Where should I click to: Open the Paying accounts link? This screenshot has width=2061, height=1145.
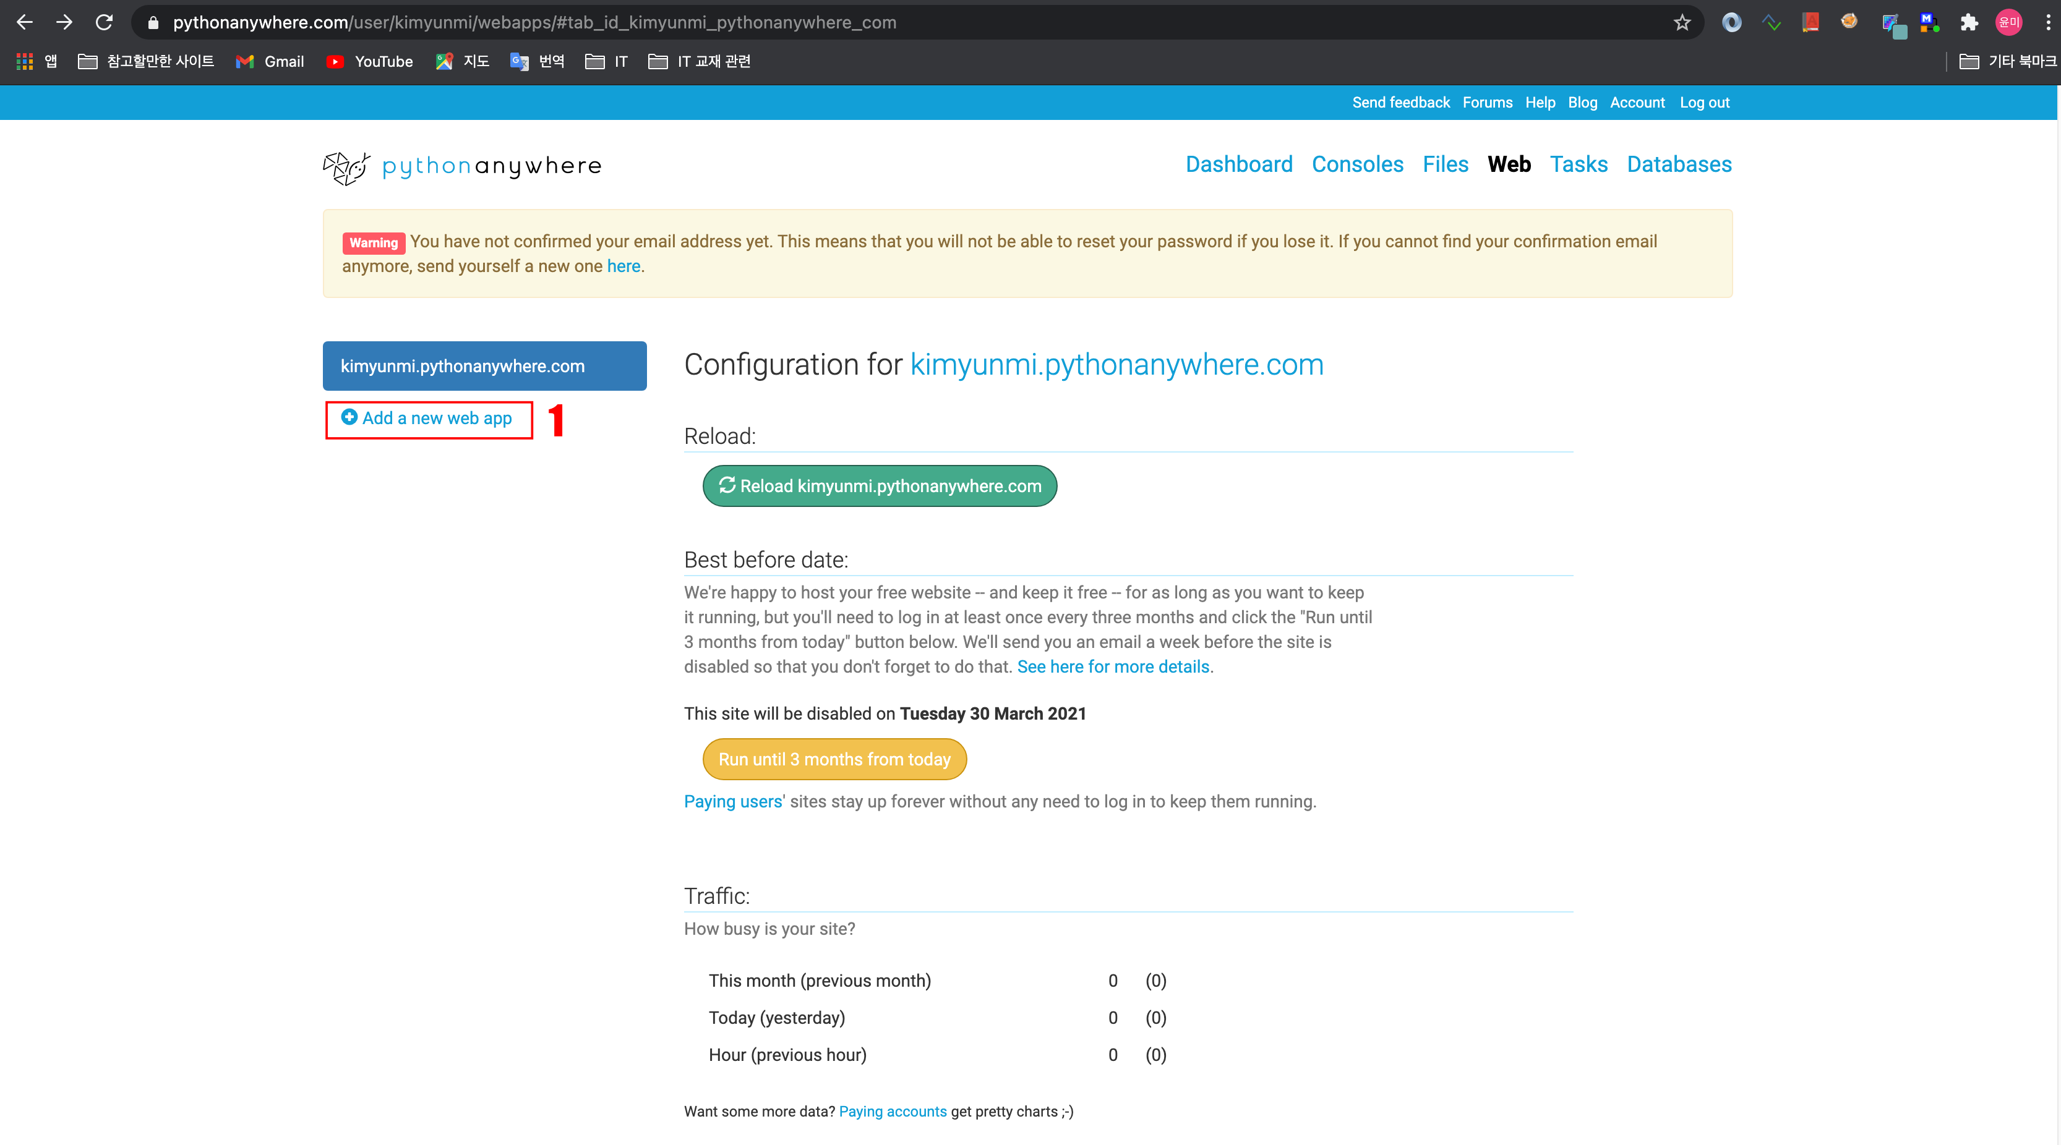892,1112
